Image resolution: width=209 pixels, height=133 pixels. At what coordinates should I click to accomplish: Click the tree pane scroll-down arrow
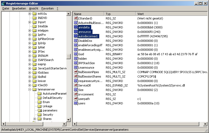69,120
